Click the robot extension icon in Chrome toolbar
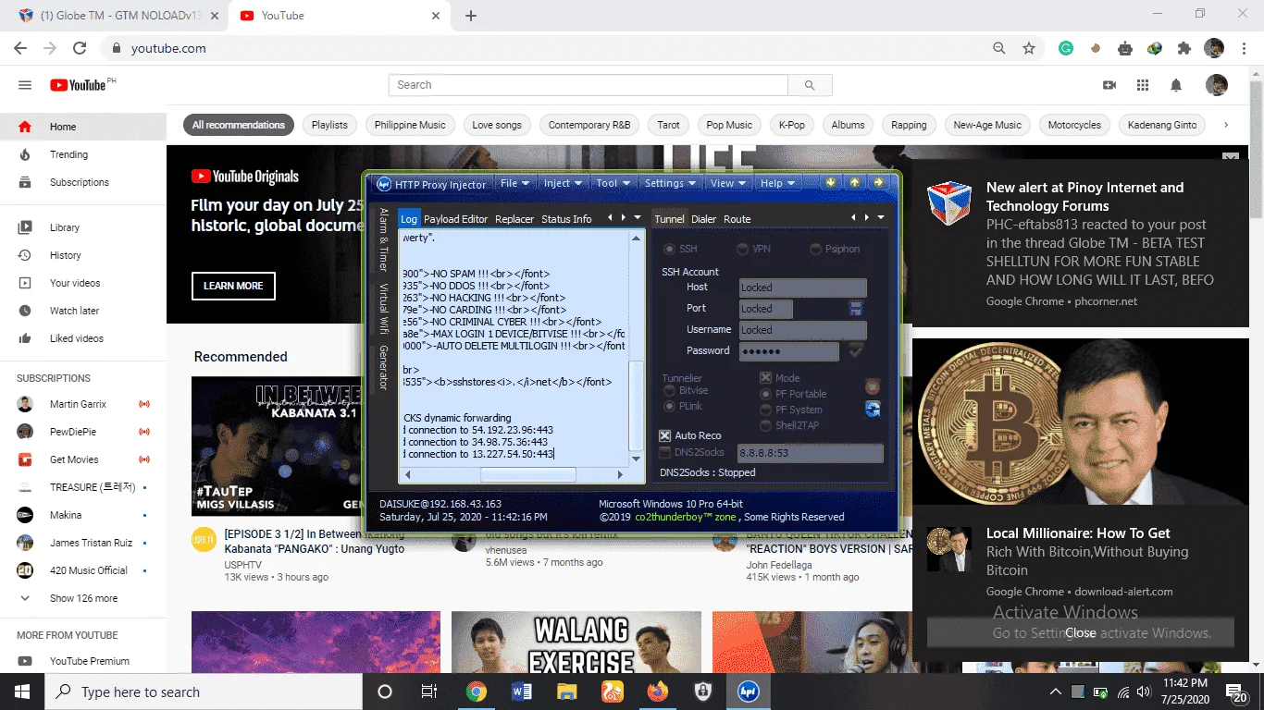This screenshot has height=710, width=1264. point(1125,48)
